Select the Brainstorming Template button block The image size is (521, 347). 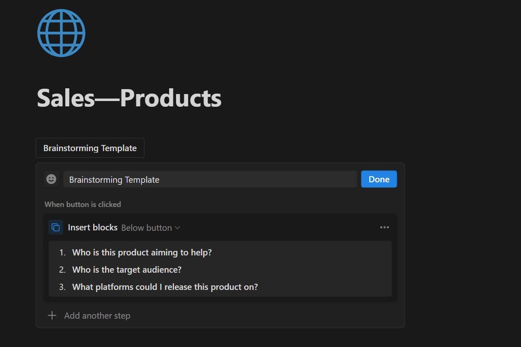[x=90, y=148]
